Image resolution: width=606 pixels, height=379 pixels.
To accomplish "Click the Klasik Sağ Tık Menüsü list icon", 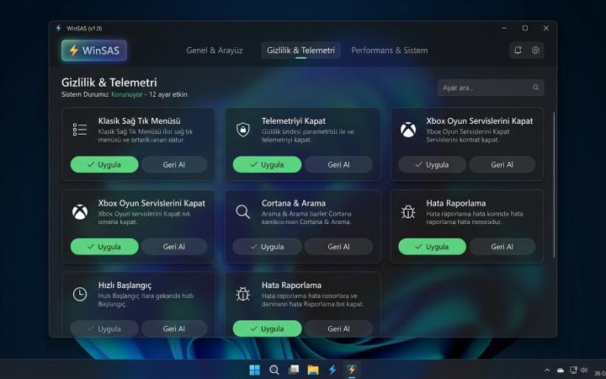I will pos(80,130).
